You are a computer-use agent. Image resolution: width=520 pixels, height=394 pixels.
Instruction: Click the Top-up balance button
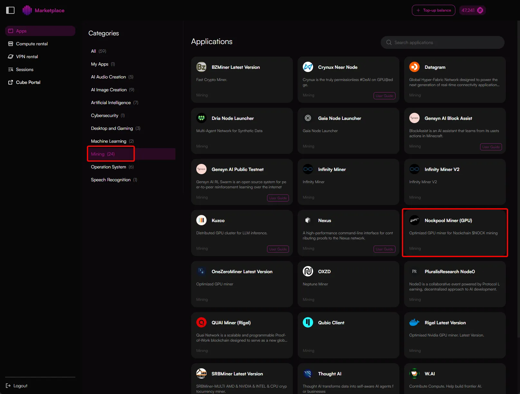tap(433, 10)
